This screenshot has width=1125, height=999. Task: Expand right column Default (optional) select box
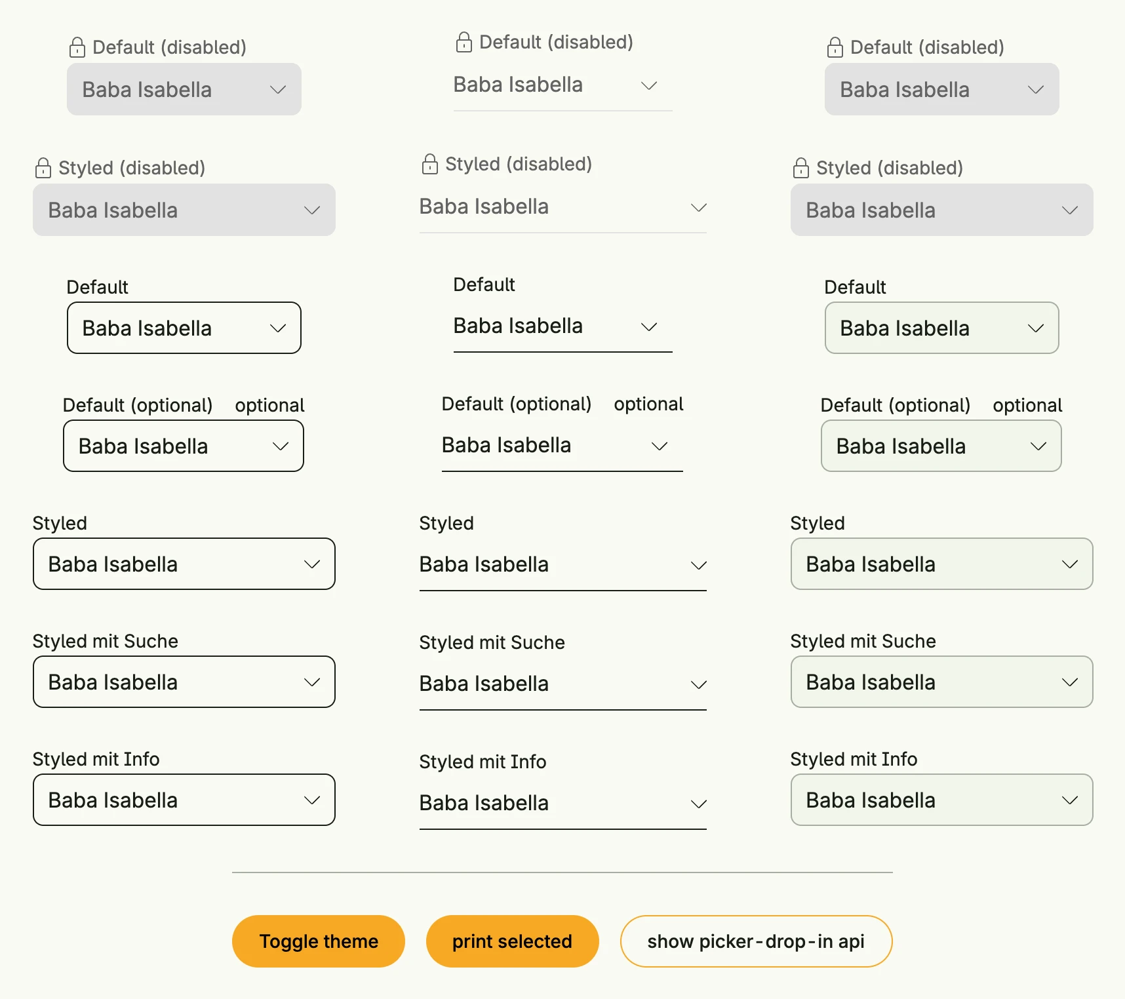pyautogui.click(x=941, y=446)
